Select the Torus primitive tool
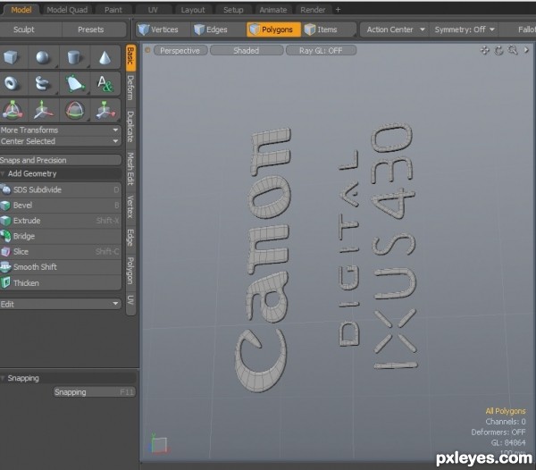The image size is (536, 470). [x=12, y=83]
